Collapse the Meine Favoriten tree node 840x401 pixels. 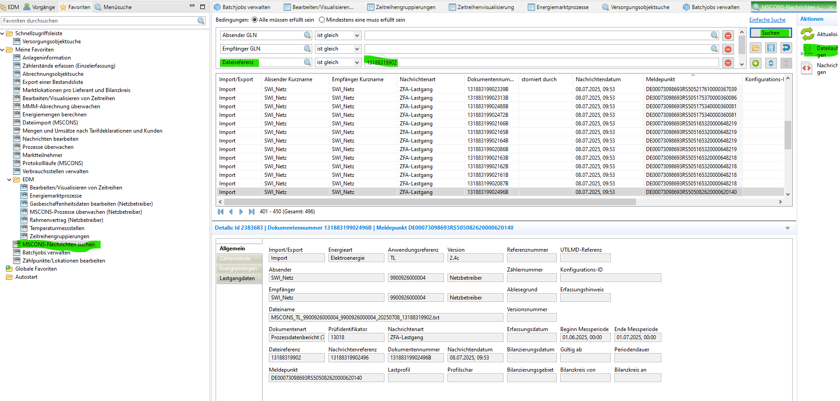tap(3, 50)
